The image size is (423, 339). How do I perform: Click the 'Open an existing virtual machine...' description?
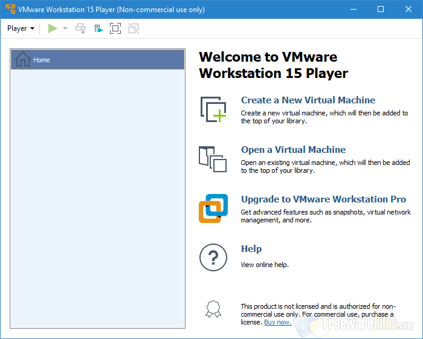click(325, 166)
